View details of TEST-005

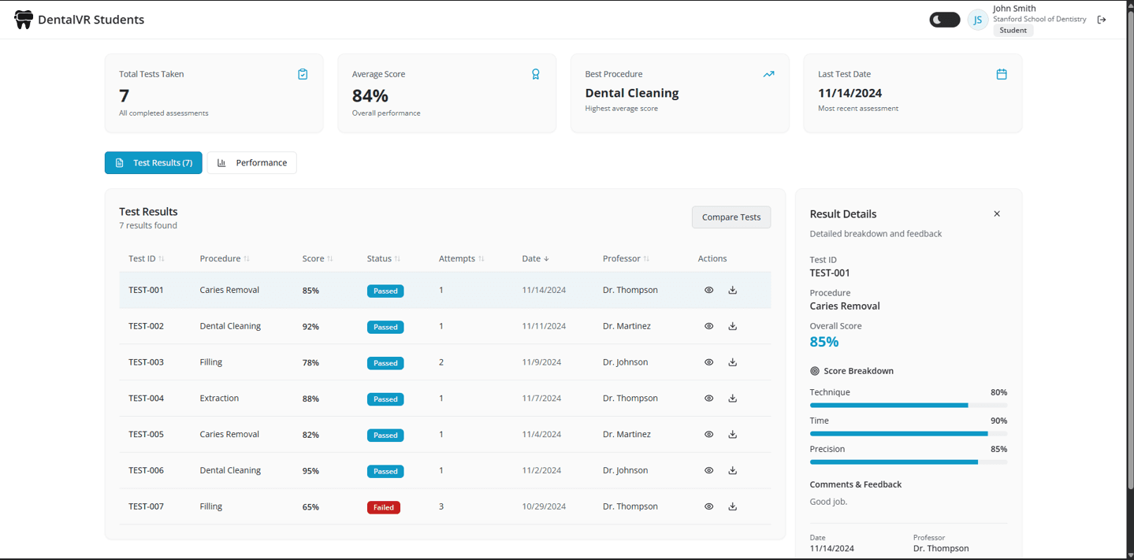pyautogui.click(x=709, y=435)
